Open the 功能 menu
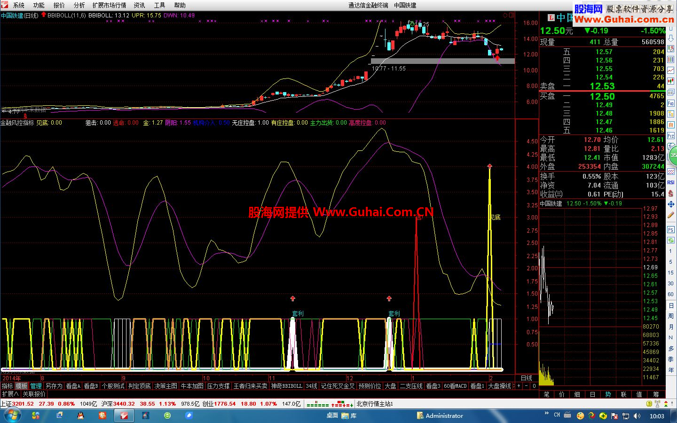Image resolution: width=677 pixels, height=423 pixels. (39, 5)
